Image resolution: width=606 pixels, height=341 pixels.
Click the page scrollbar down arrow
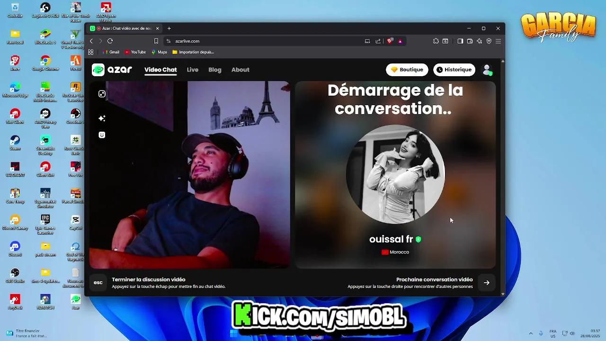503,294
